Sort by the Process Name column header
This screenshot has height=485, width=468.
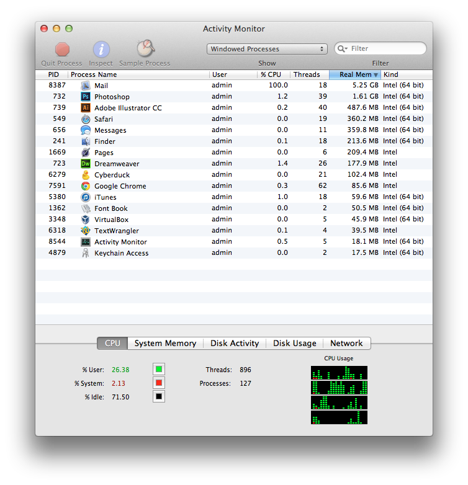coord(138,74)
